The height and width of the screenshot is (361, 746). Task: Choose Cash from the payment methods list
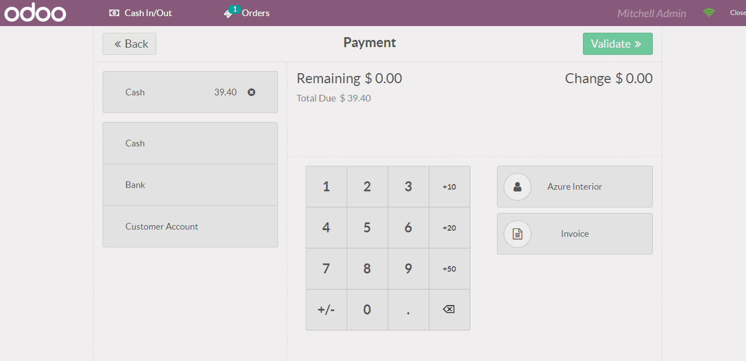coord(190,143)
